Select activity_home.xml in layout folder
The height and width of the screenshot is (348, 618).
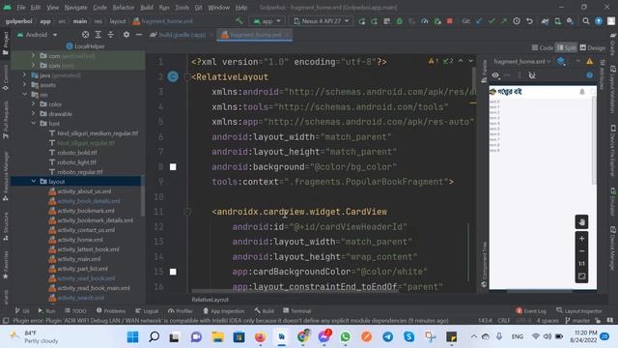tap(80, 240)
